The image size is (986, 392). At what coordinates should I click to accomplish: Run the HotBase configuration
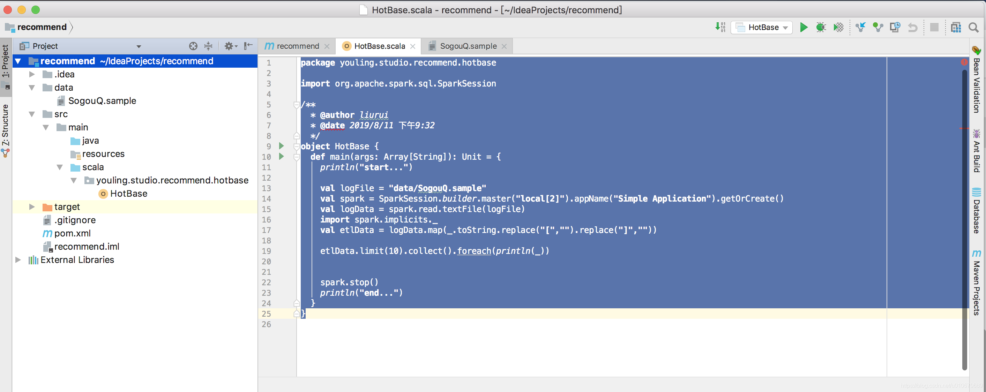point(804,27)
